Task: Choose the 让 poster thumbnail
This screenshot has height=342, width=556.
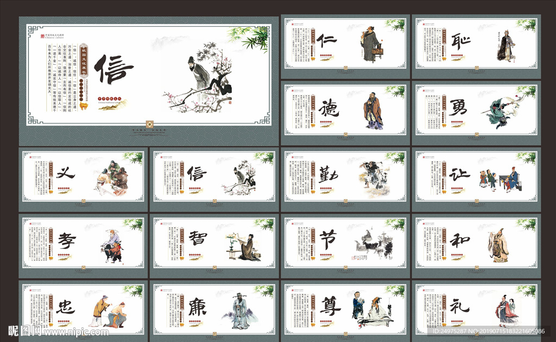Action: click(476, 179)
